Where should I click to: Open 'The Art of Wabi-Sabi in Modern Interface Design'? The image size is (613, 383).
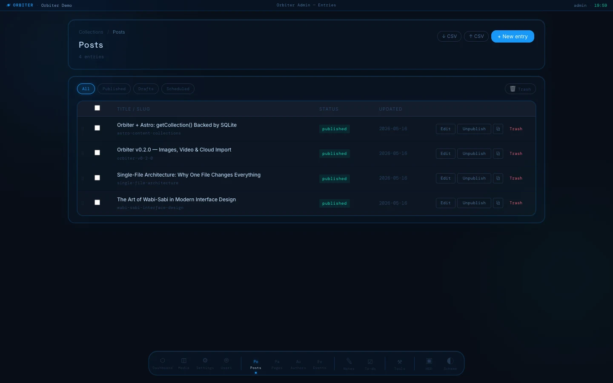[176, 200]
